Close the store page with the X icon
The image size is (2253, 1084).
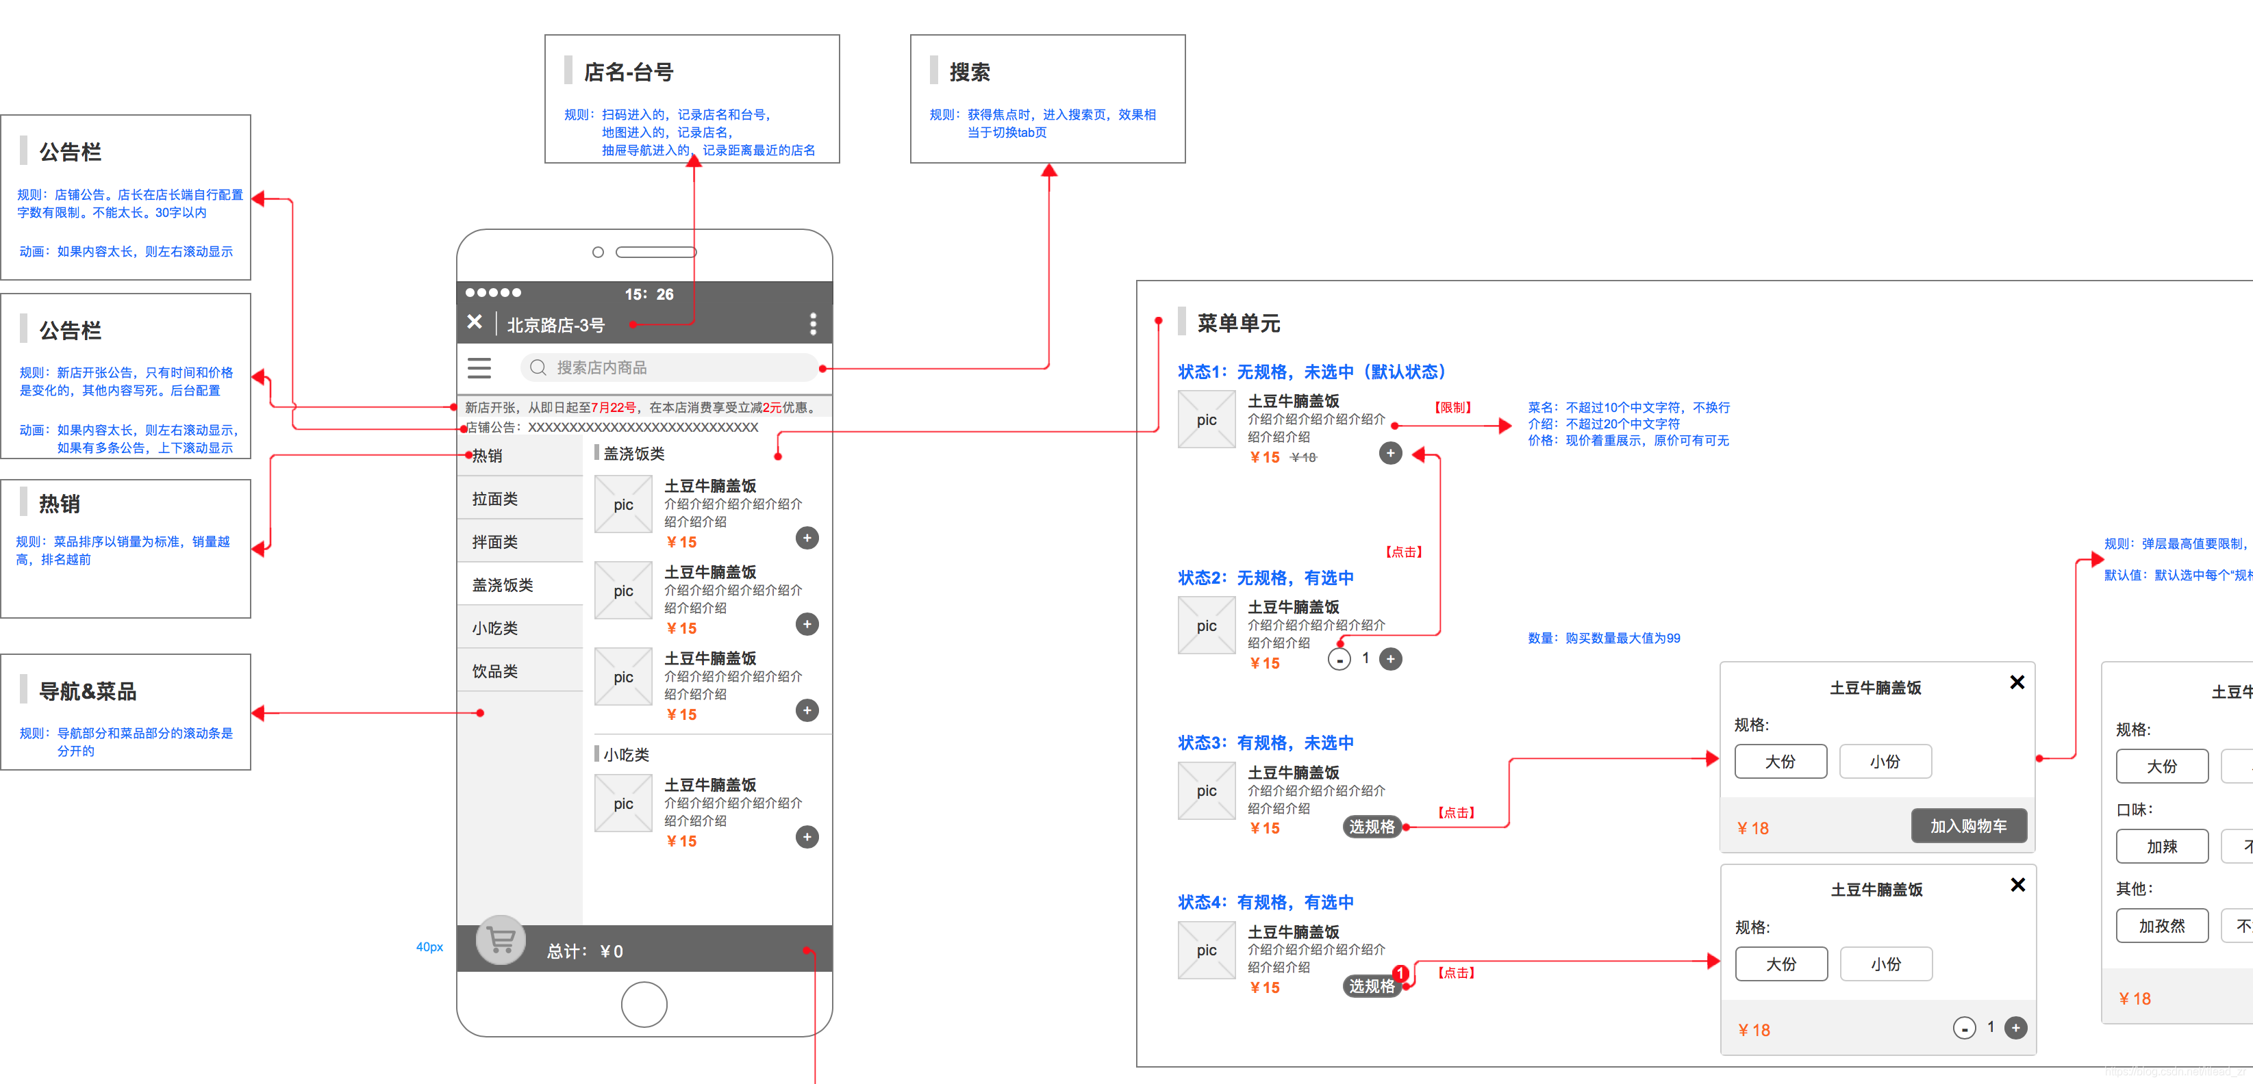pos(474,322)
